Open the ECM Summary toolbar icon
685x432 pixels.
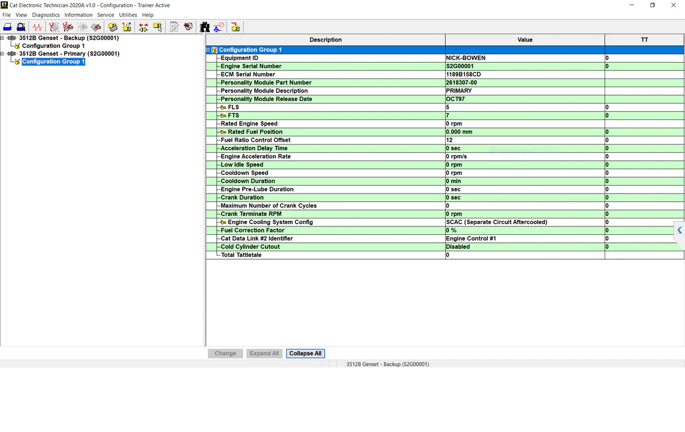point(113,27)
